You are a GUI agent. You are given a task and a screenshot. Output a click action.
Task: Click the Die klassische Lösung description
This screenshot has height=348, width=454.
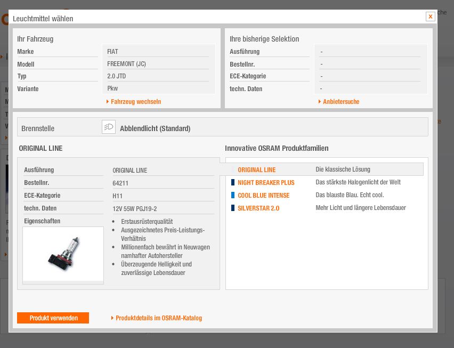point(343,169)
